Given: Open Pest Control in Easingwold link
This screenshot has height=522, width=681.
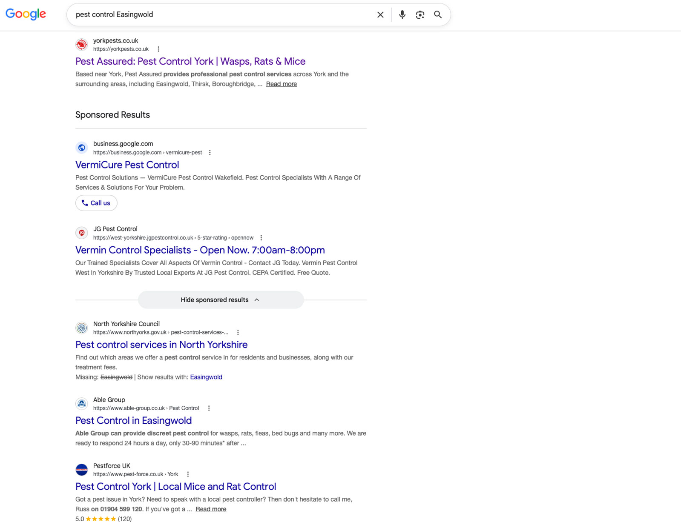Looking at the screenshot, I should tap(133, 420).
